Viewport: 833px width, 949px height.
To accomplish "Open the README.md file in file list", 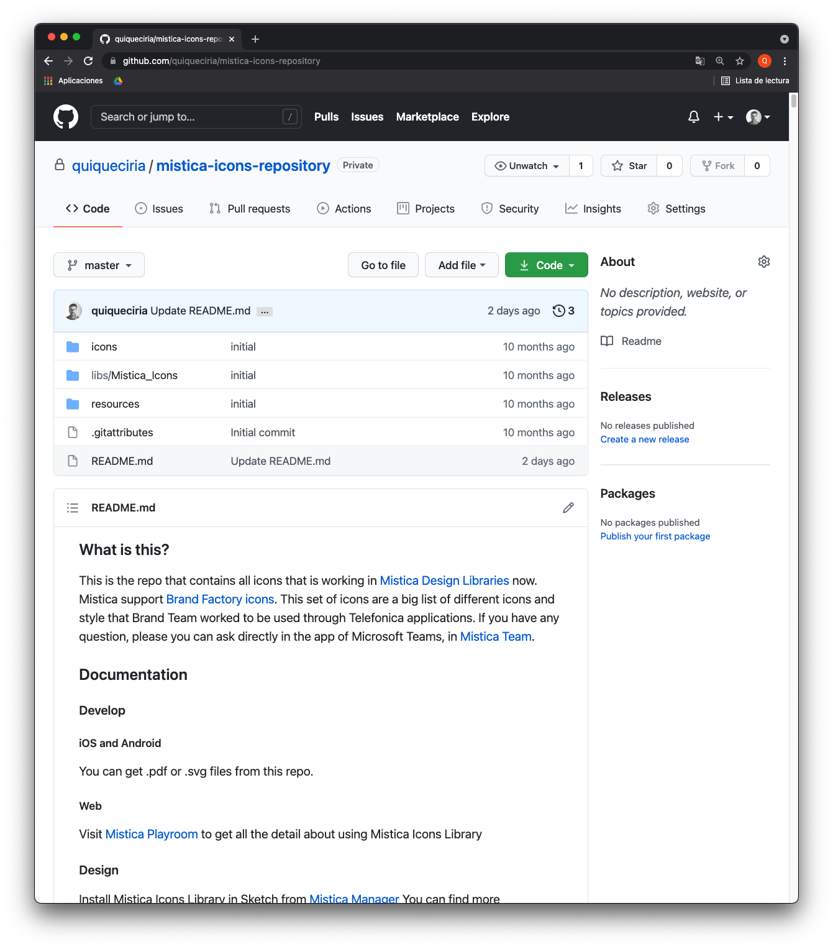I will click(122, 461).
